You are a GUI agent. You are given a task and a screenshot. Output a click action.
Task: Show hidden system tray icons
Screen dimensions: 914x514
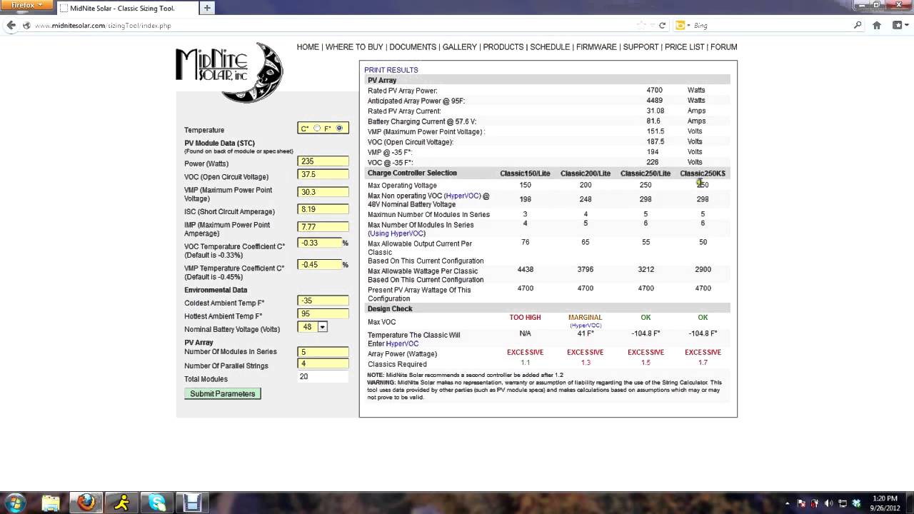pos(787,503)
